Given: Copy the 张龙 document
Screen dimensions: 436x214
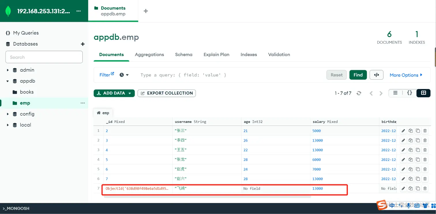Looking at the screenshot, I should [410, 160].
